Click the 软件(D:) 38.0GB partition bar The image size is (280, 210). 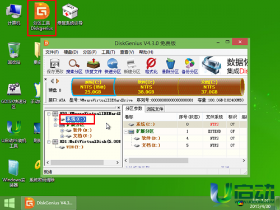146,87
